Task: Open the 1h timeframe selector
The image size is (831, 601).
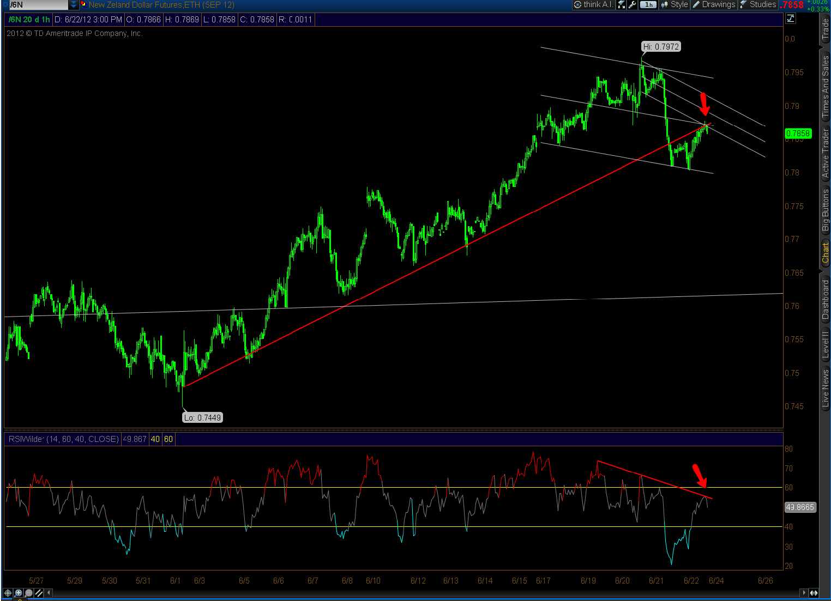Action: point(648,4)
